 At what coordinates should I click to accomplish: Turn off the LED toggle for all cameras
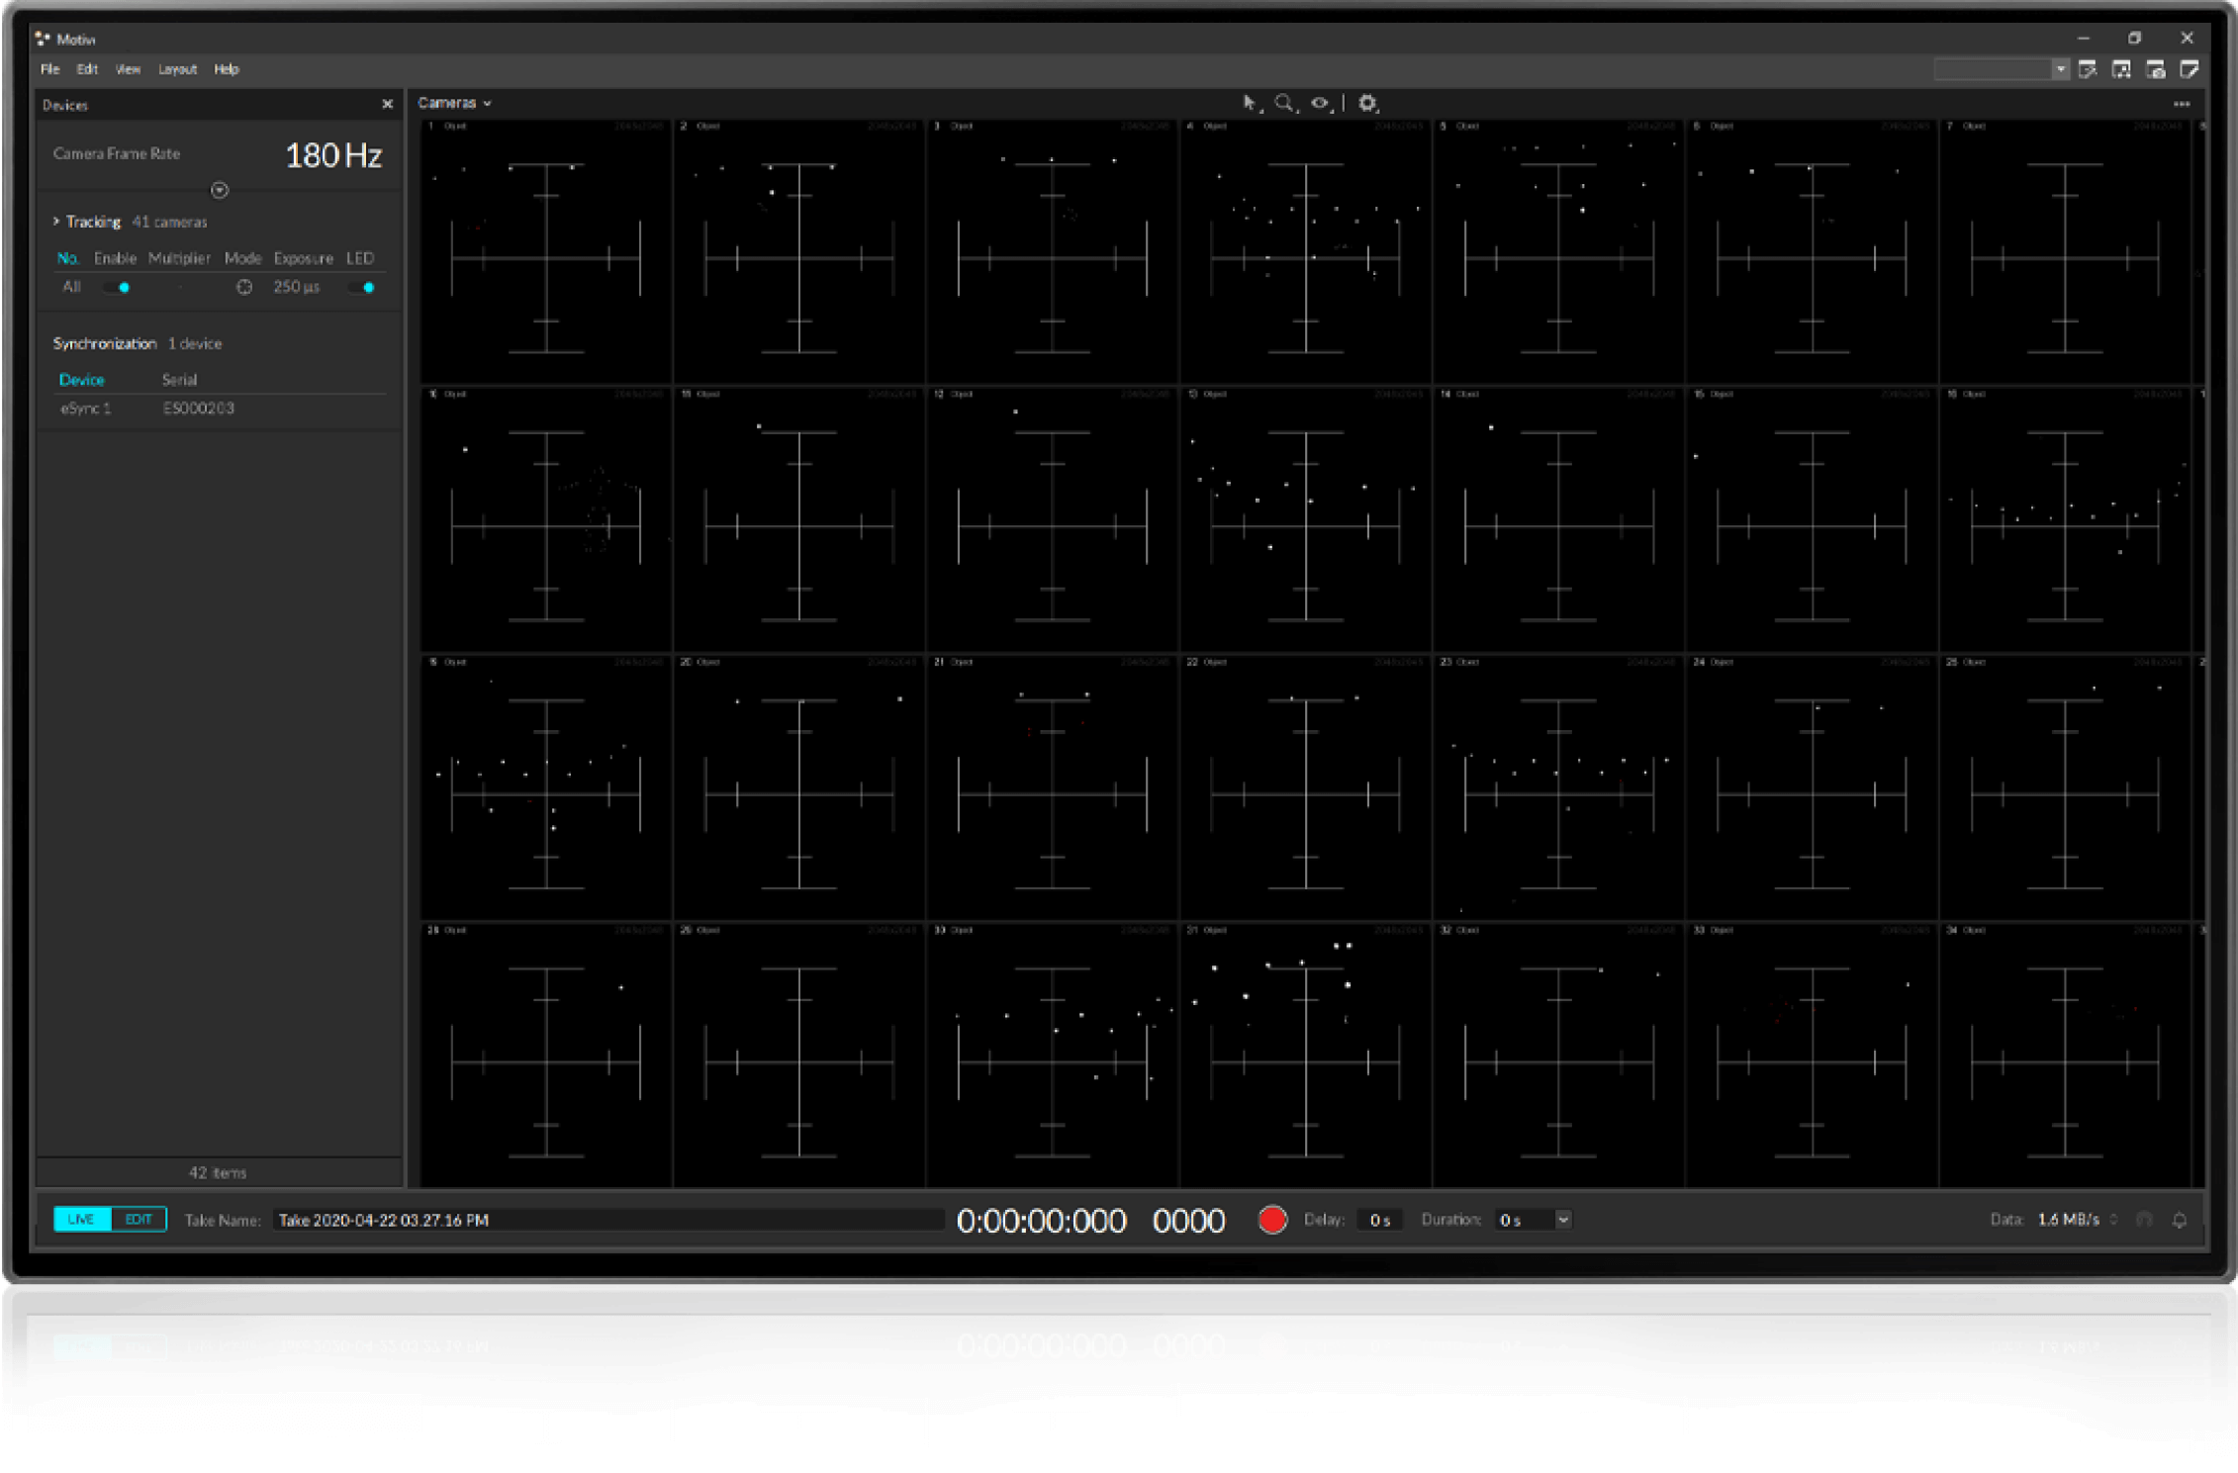[361, 287]
